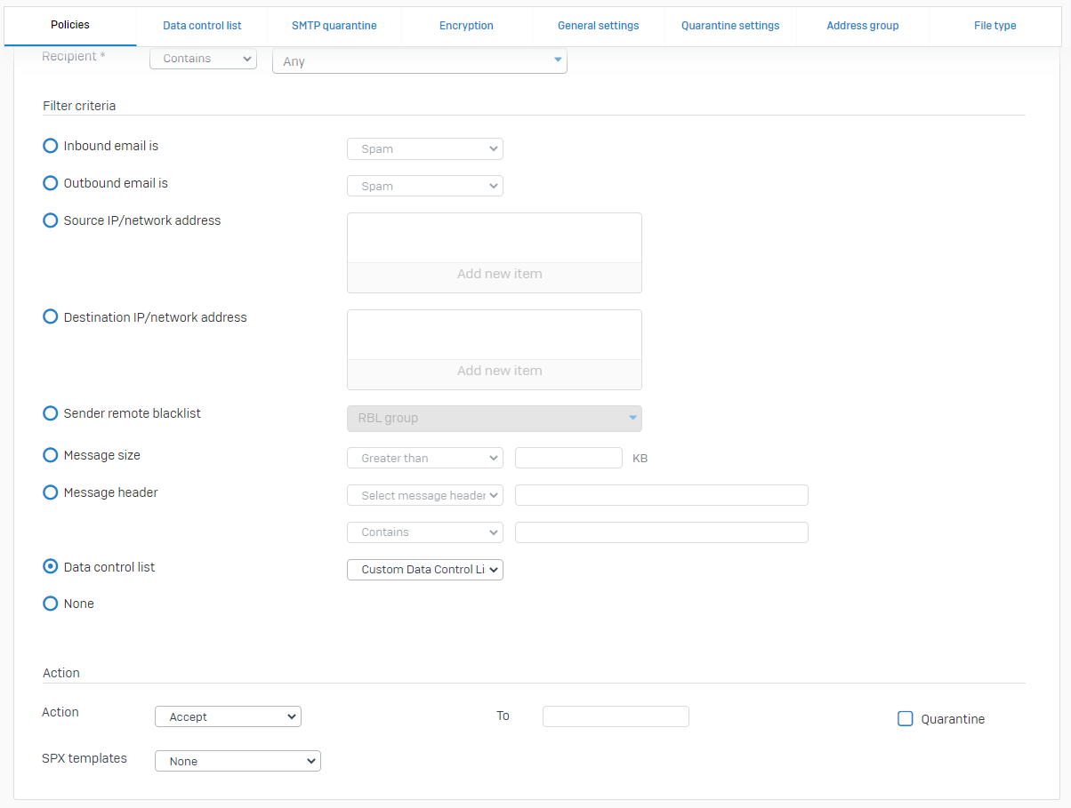Viewport: 1071px width, 808px height.
Task: Enable the Quarantine checkbox
Action: coord(906,719)
